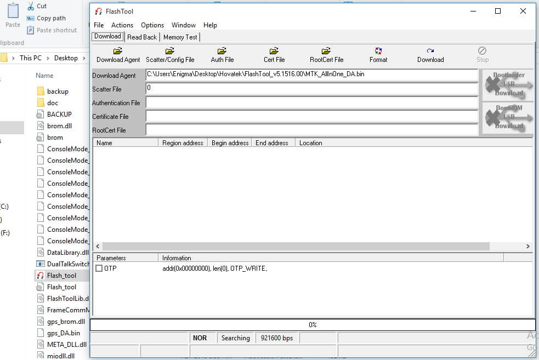The height and width of the screenshot is (360, 539).
Task: Expand the chevron before This PC
Action: (x=13, y=59)
